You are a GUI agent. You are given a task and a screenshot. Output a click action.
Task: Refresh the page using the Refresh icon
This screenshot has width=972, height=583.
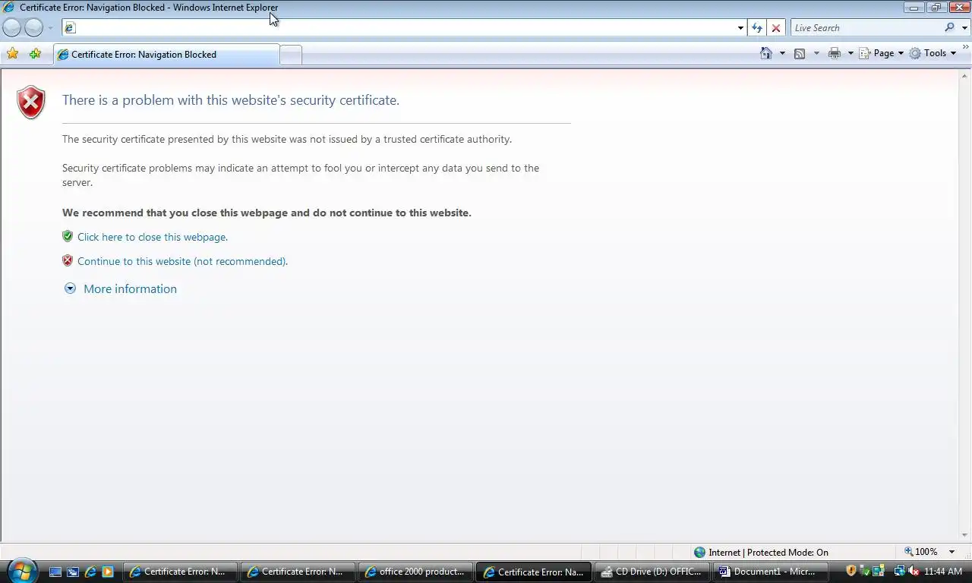pyautogui.click(x=757, y=28)
